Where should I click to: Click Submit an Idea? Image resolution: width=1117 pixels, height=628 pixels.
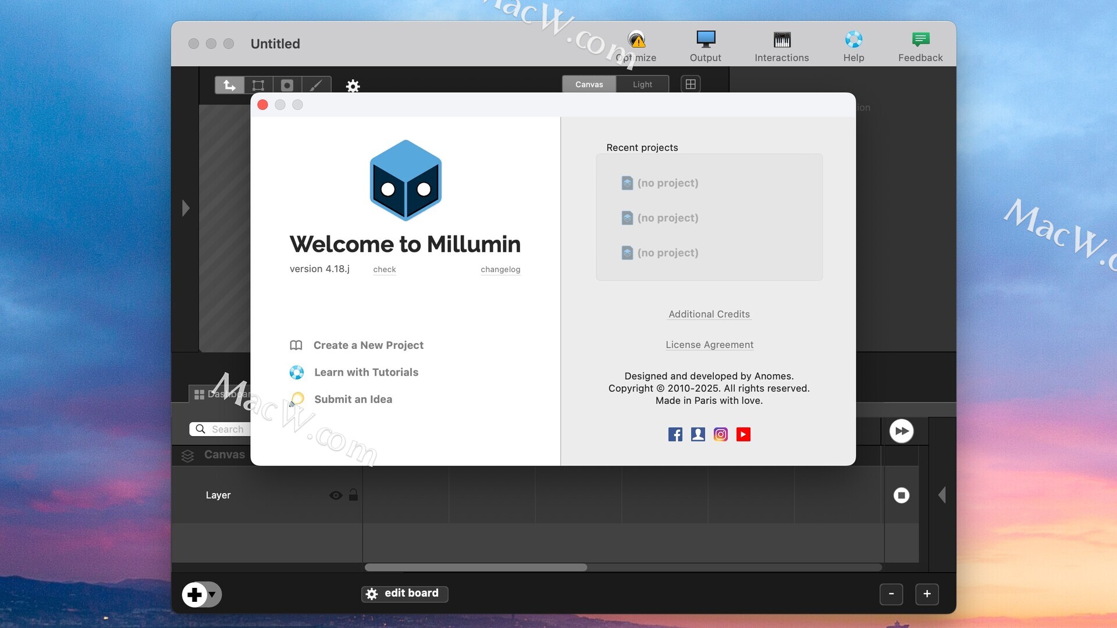click(353, 399)
